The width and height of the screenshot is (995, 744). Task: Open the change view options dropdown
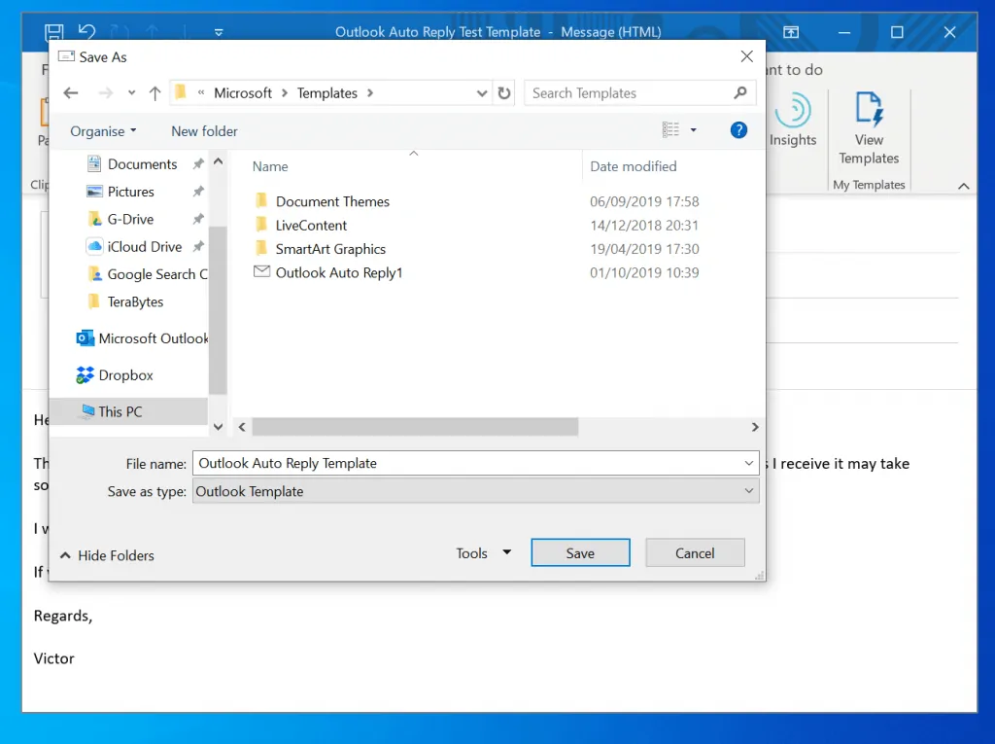[694, 130]
